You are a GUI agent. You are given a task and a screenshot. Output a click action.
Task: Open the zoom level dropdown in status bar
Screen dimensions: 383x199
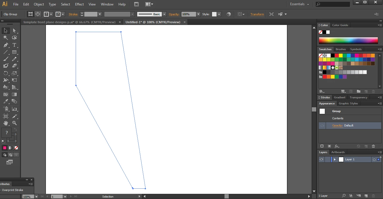tap(36, 197)
